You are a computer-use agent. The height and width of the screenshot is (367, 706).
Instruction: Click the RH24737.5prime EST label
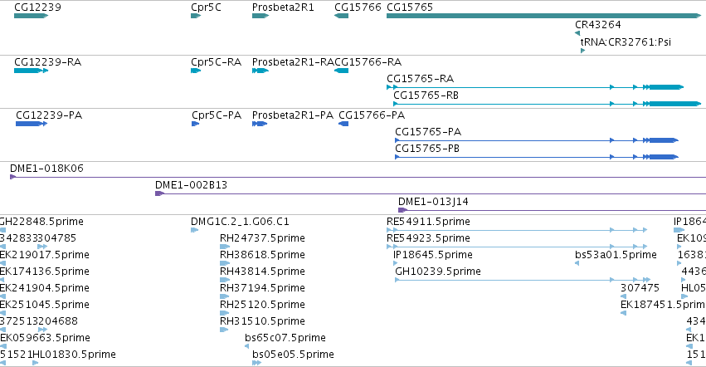tap(262, 238)
